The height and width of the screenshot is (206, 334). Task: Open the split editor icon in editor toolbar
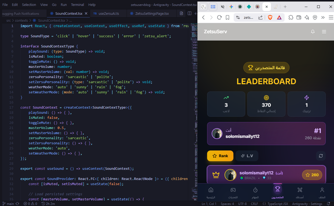189,13
